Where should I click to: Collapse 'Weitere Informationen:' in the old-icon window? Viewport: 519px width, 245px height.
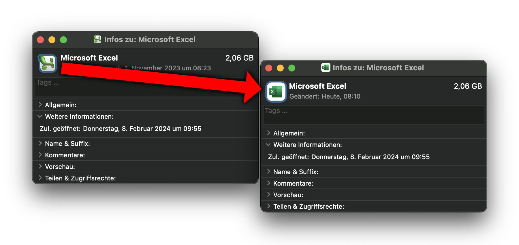click(x=40, y=116)
